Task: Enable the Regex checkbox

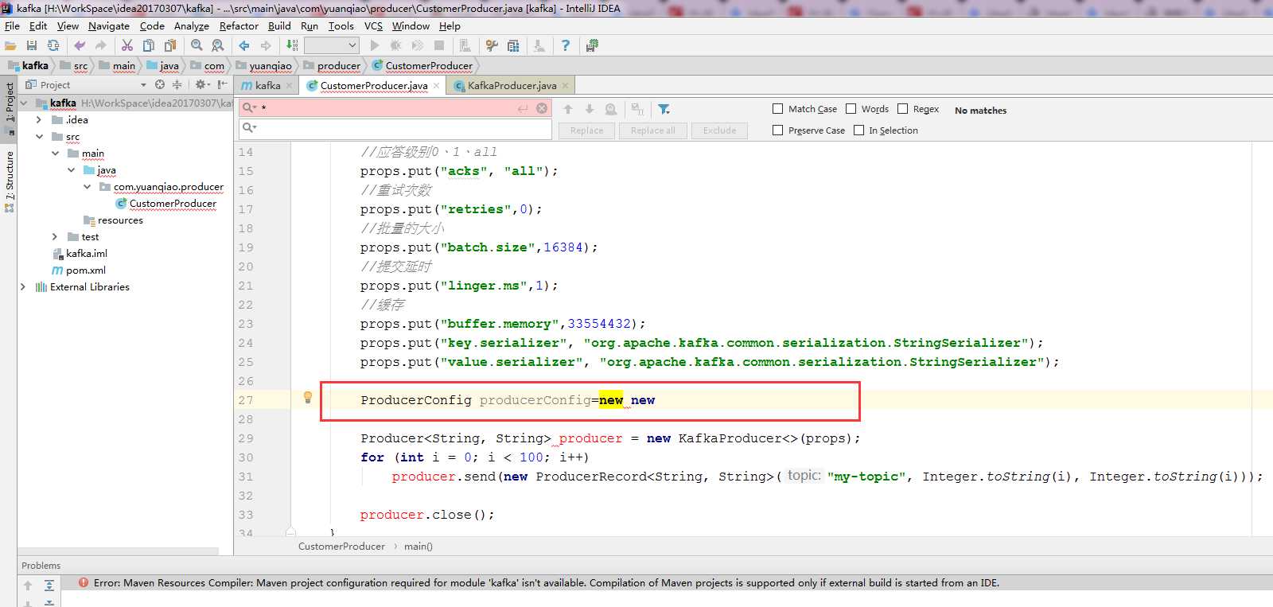Action: coord(903,109)
